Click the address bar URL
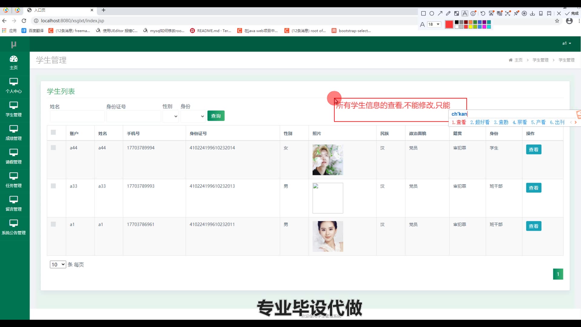Image resolution: width=581 pixels, height=327 pixels. coord(73,21)
